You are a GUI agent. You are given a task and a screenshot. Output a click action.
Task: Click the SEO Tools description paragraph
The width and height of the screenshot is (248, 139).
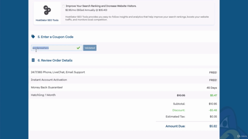click(137, 18)
